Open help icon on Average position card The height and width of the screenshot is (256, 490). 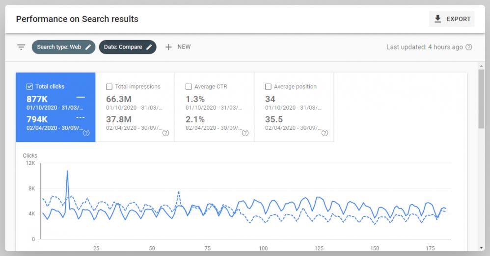pos(325,133)
